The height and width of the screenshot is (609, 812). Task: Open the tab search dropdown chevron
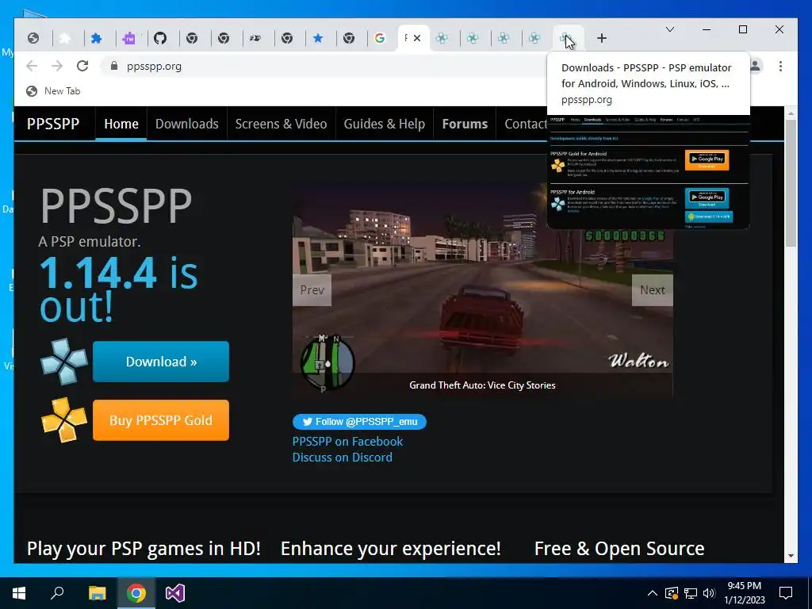click(x=669, y=29)
